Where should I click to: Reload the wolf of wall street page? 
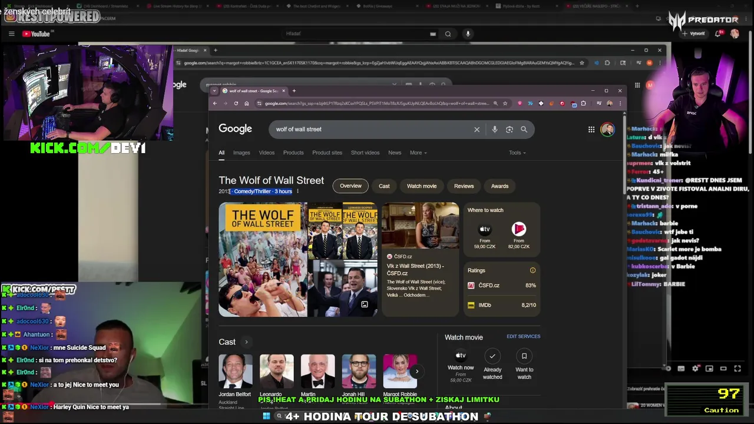click(x=236, y=104)
